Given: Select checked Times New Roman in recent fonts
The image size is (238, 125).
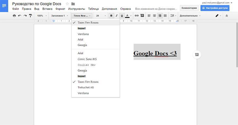Looking at the screenshot, I should pyautogui.click(x=96, y=22).
